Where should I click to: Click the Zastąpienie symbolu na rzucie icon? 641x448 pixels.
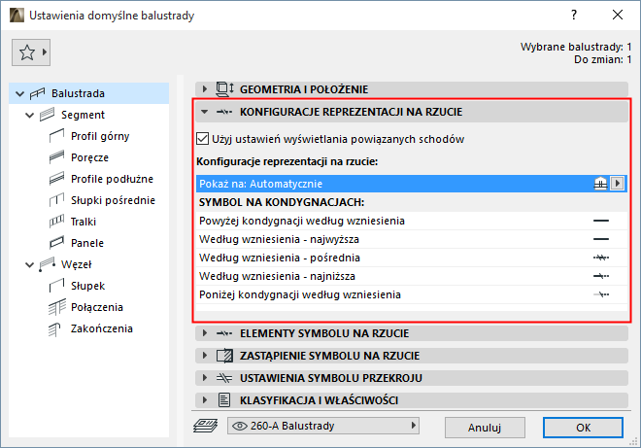(x=224, y=356)
